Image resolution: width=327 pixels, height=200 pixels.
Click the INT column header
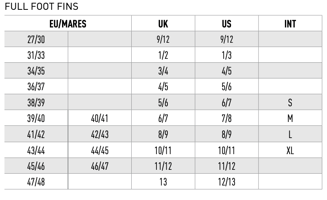tap(290, 24)
